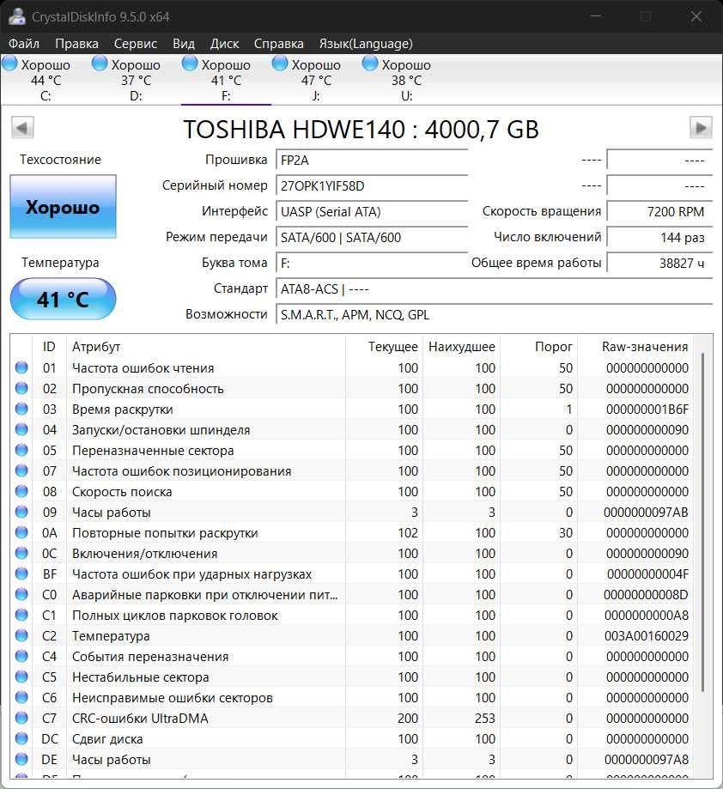Image resolution: width=723 pixels, height=789 pixels.
Task: Click status orb of attribute 05 Переназначенные сектора
Action: pyautogui.click(x=21, y=450)
